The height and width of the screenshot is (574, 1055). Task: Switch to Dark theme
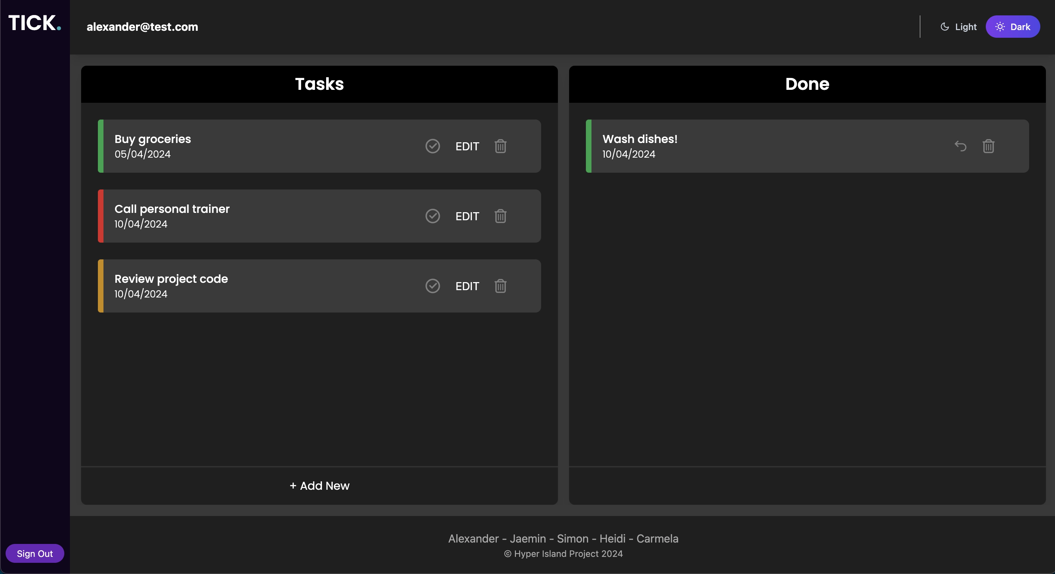(x=1013, y=27)
